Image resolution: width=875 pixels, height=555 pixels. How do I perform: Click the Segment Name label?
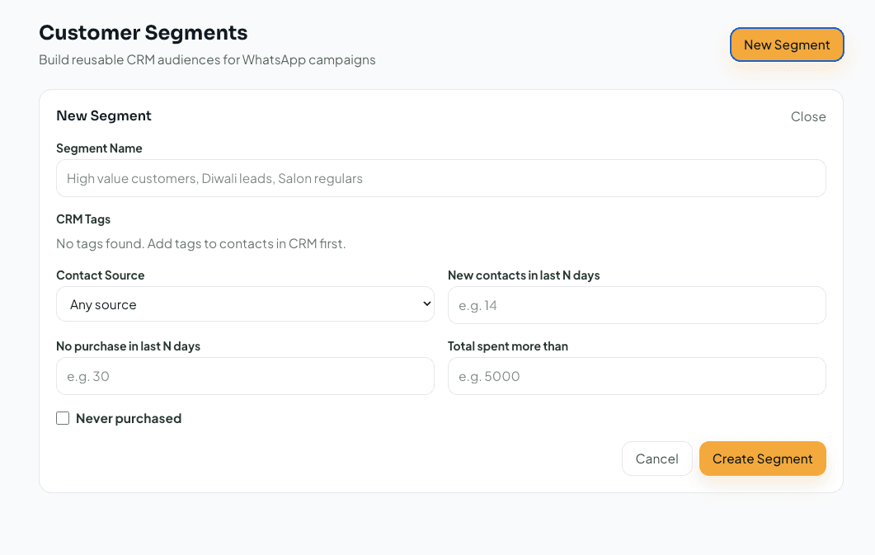(99, 148)
